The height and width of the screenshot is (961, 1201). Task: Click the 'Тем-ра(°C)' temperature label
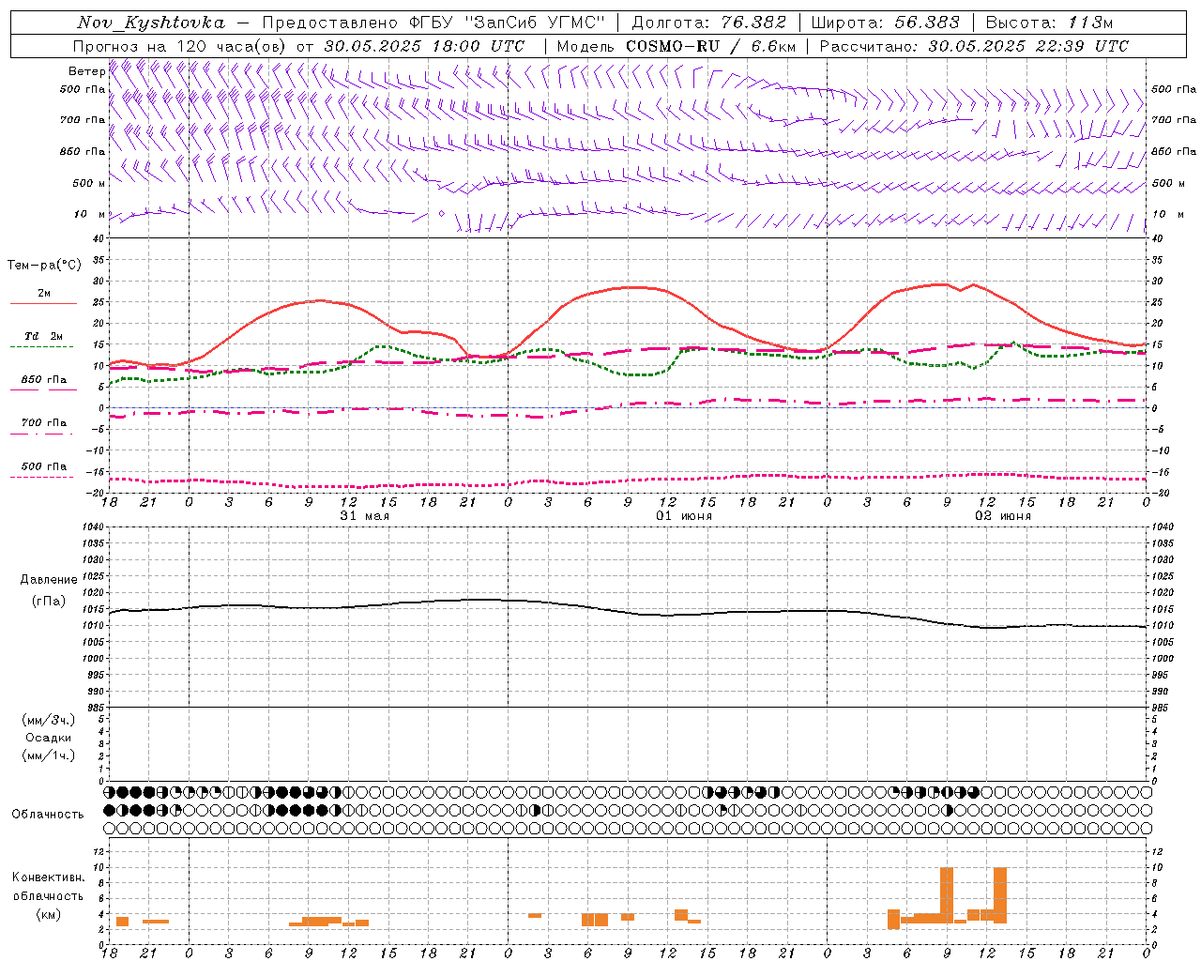click(x=44, y=266)
